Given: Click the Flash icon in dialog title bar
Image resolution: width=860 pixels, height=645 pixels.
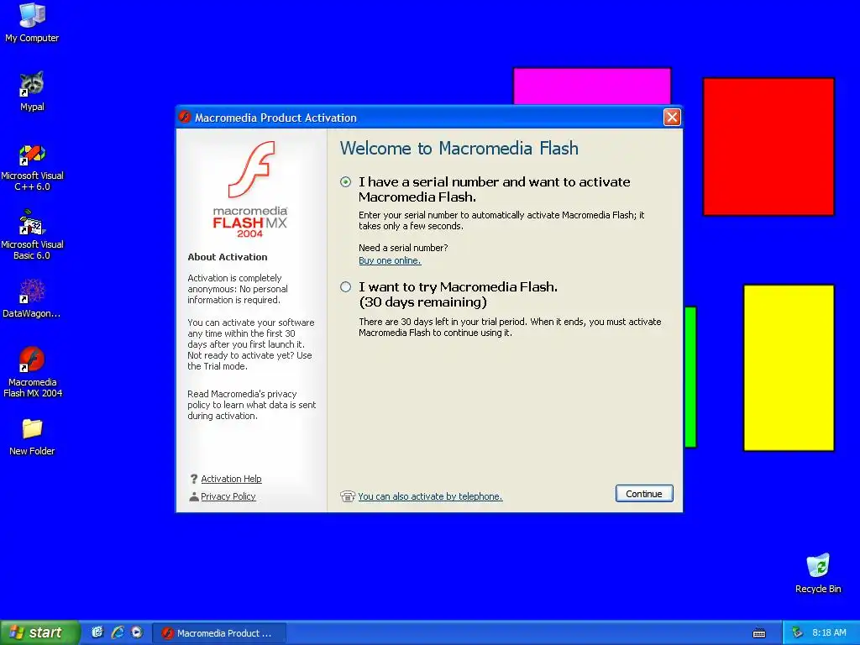Looking at the screenshot, I should coord(185,118).
